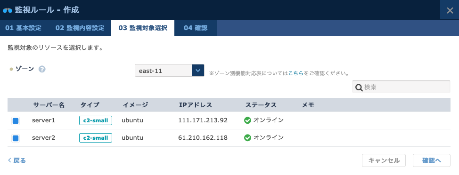The image size is (459, 175).
Task: Click the green online status icon for server1
Action: pos(248,120)
